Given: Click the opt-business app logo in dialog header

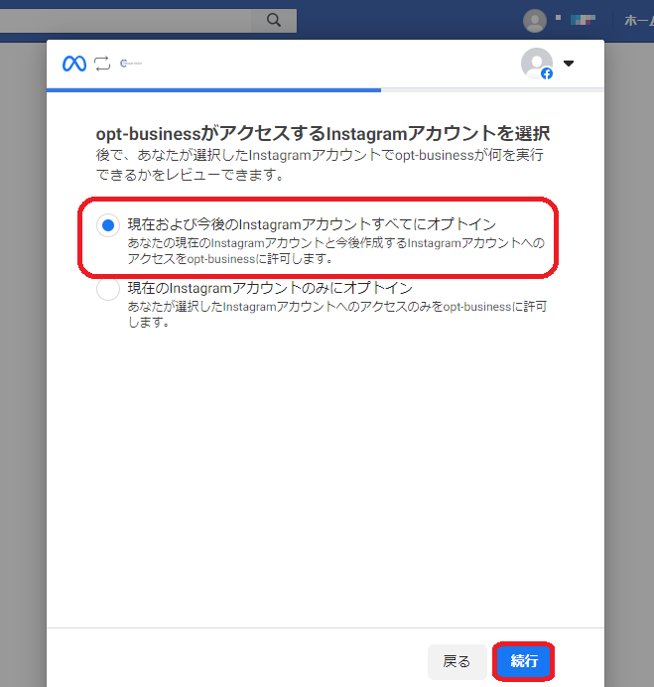Looking at the screenshot, I should (x=131, y=64).
